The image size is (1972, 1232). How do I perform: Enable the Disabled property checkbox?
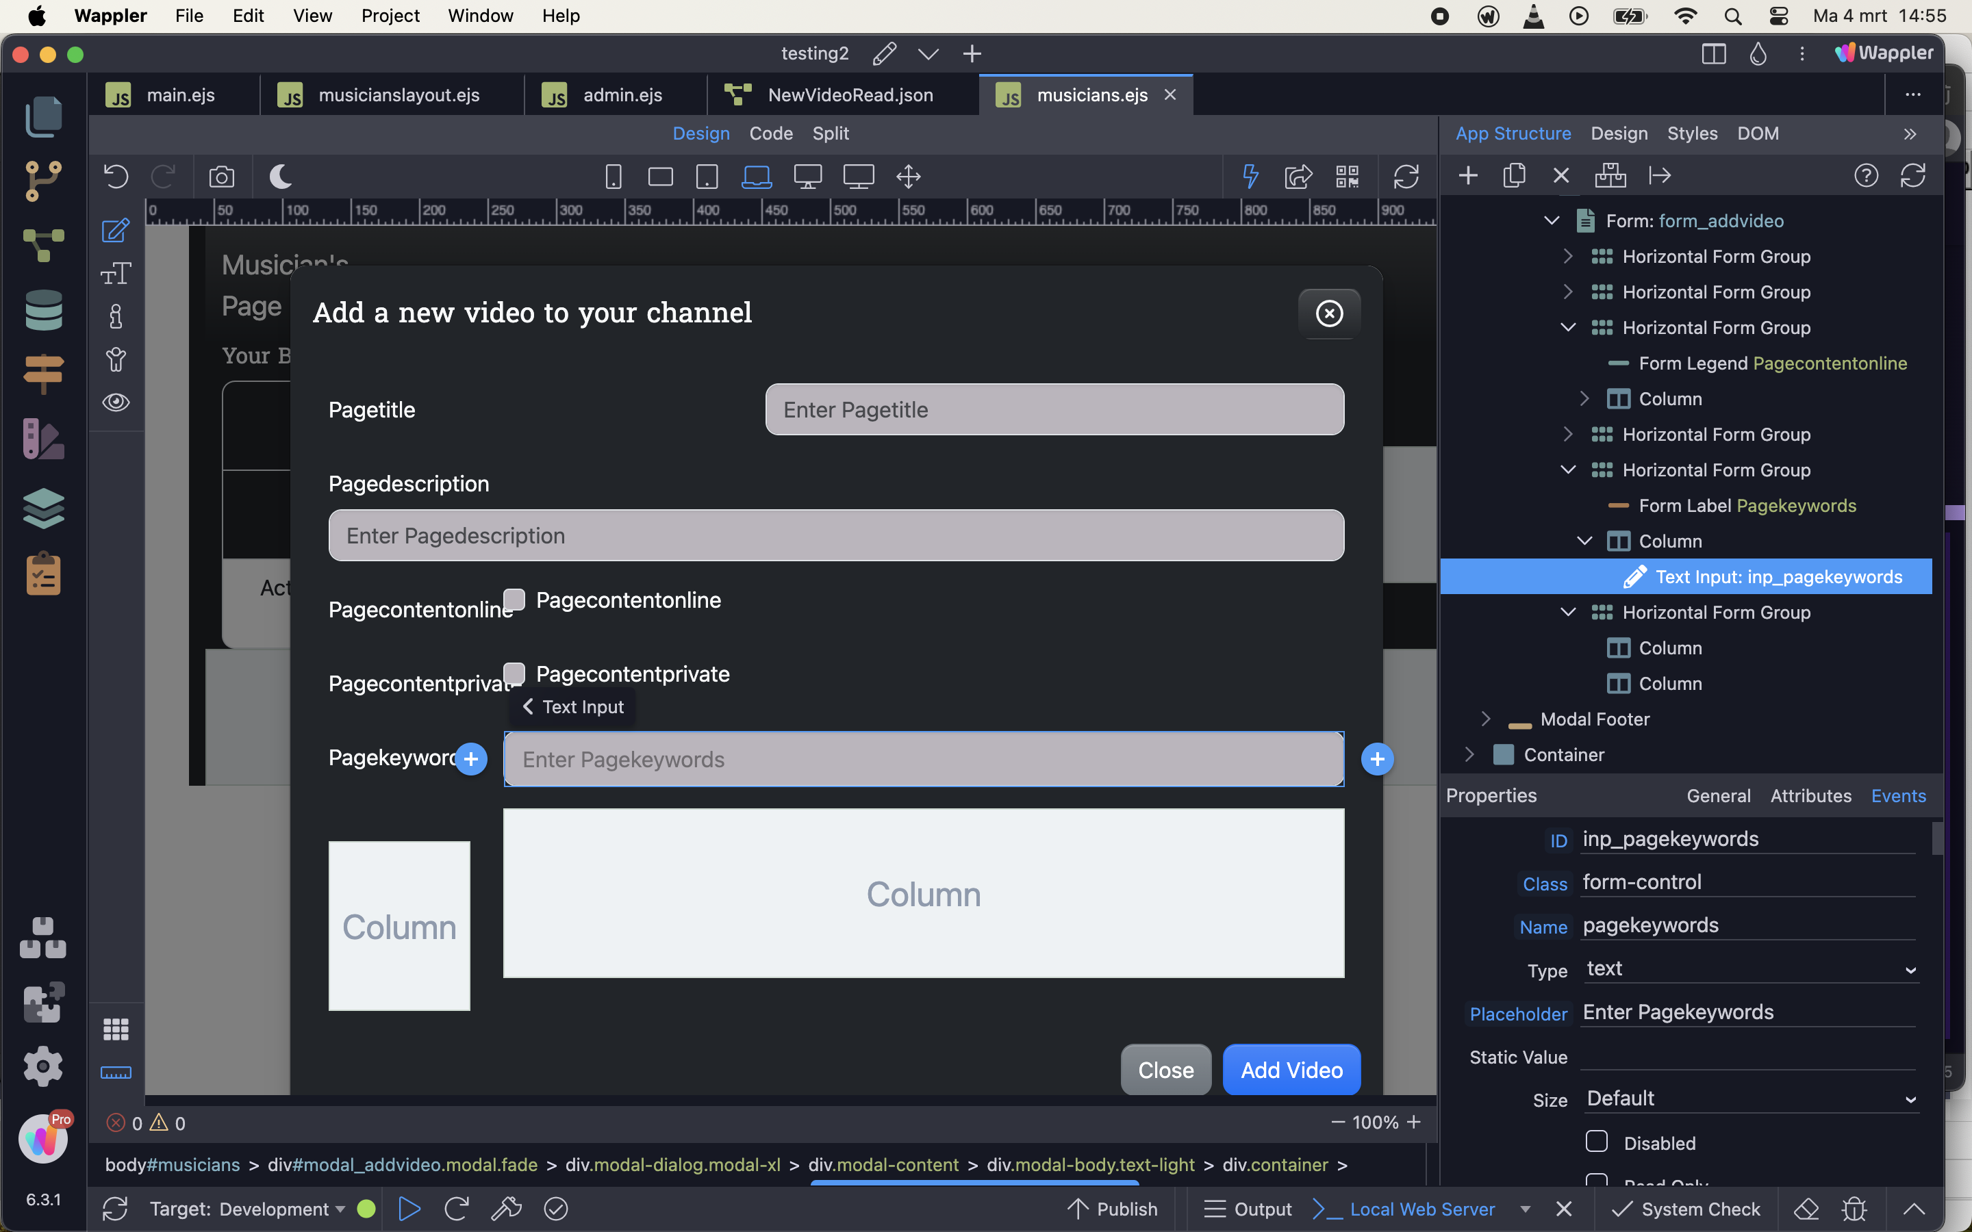[x=1596, y=1142]
